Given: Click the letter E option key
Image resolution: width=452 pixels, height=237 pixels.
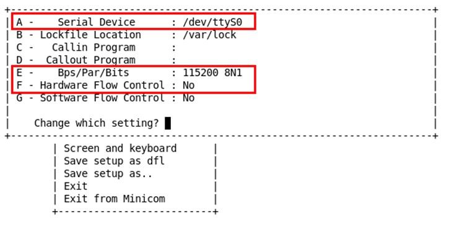Looking at the screenshot, I should pos(19,72).
